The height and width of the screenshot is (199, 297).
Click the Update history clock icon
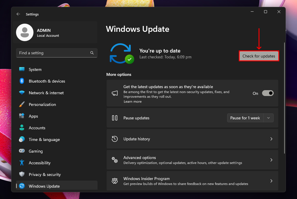[x=115, y=139]
